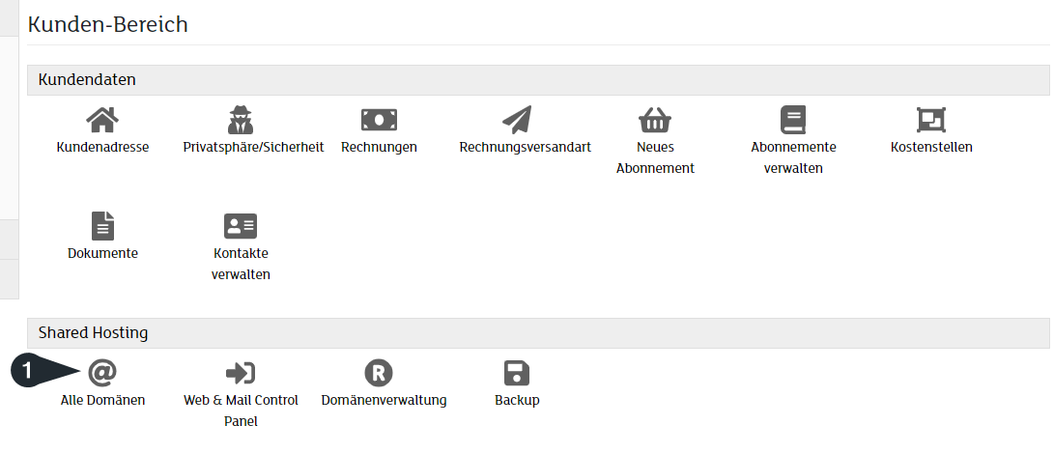Click the Domänenverwaltung registered R icon

[379, 373]
